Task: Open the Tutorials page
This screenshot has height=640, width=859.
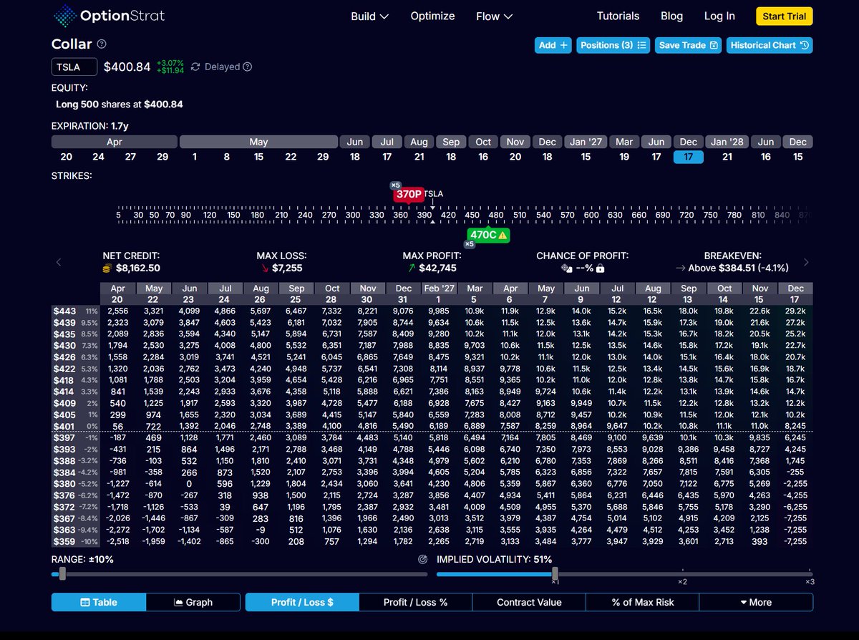Action: click(x=618, y=16)
